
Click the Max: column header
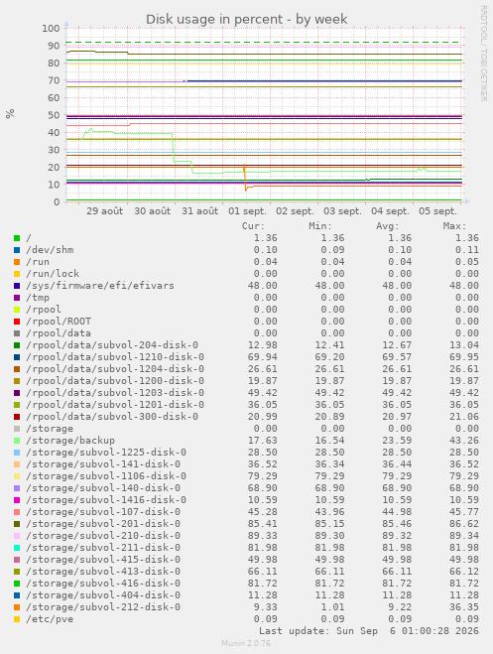454,226
